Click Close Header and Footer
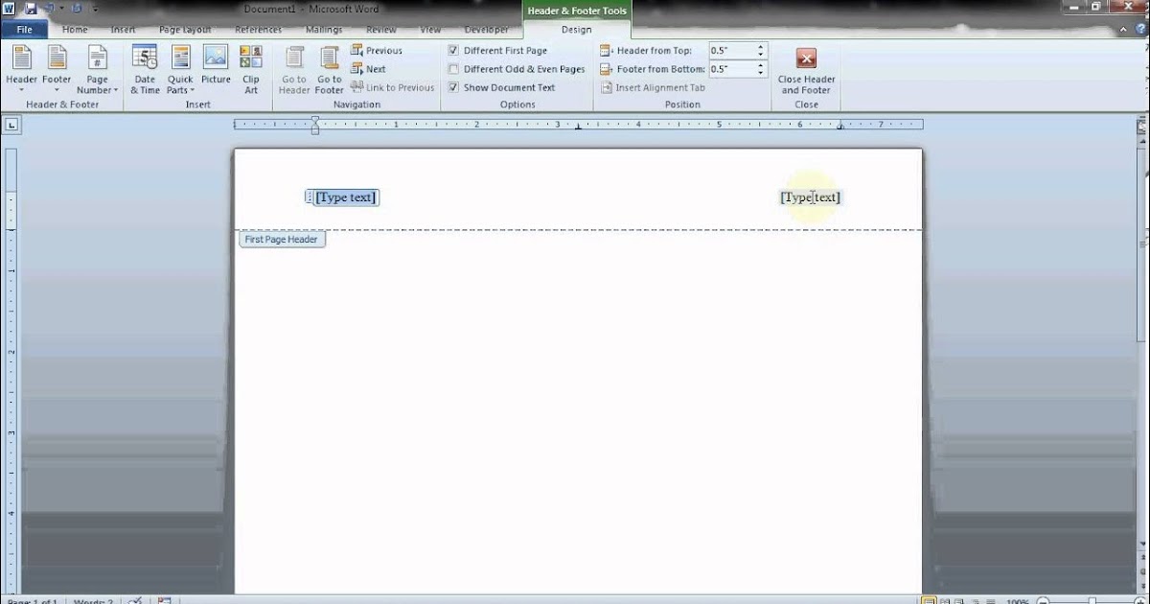1150x604 pixels. 805,69
